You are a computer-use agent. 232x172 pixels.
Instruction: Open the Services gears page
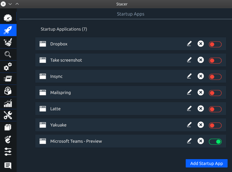pyautogui.click(x=8, y=67)
